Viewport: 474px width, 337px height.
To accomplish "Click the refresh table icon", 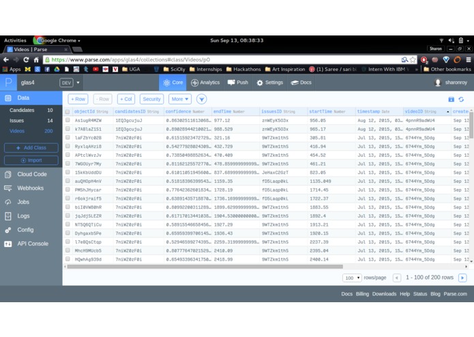I will 461,99.
